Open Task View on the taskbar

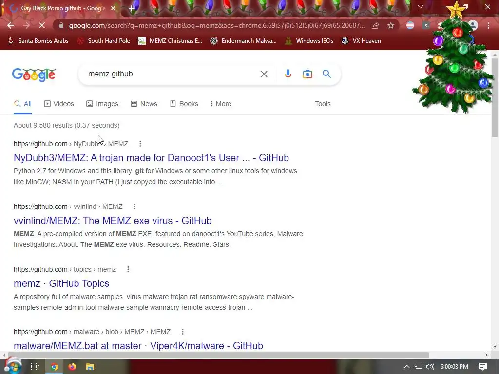(x=35, y=367)
